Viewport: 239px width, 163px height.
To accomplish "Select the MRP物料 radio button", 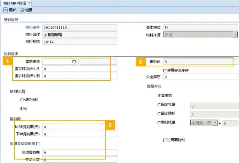I will [21, 100].
